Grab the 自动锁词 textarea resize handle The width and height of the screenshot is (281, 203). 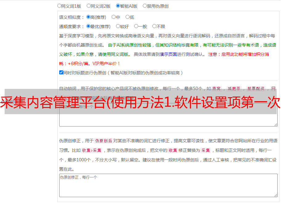coord(276,125)
